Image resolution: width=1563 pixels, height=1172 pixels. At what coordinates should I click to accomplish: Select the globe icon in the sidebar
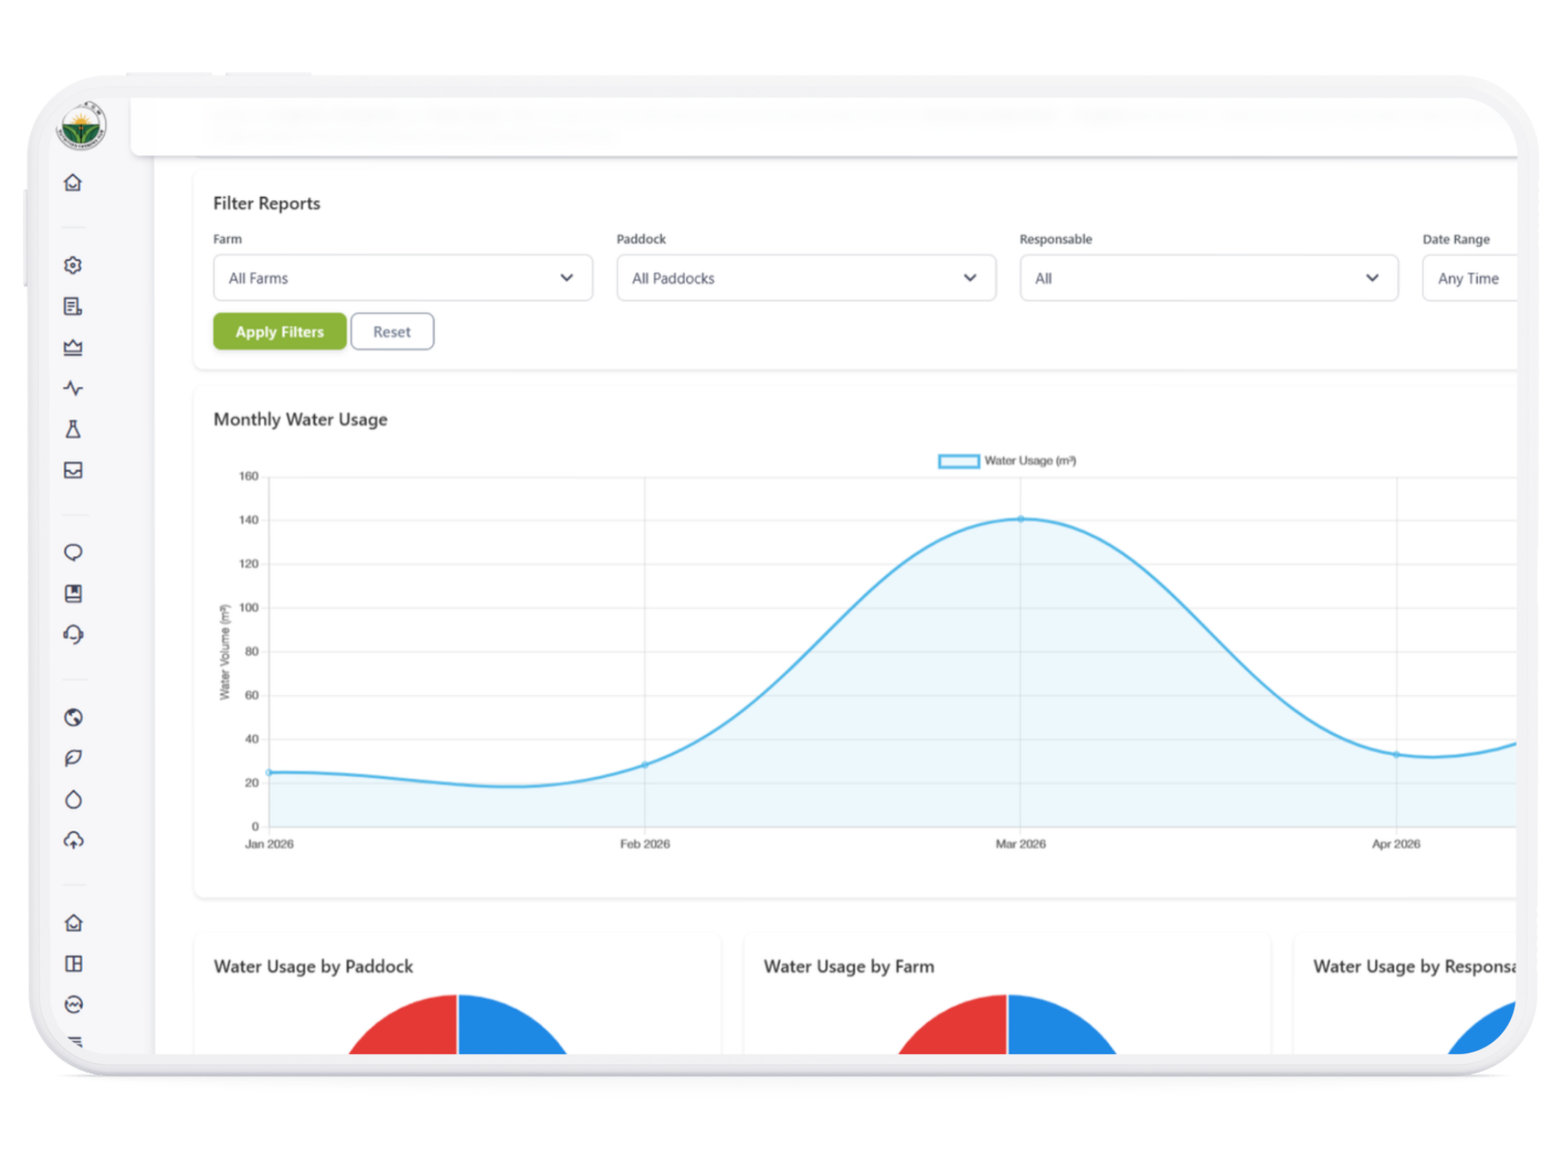(73, 717)
